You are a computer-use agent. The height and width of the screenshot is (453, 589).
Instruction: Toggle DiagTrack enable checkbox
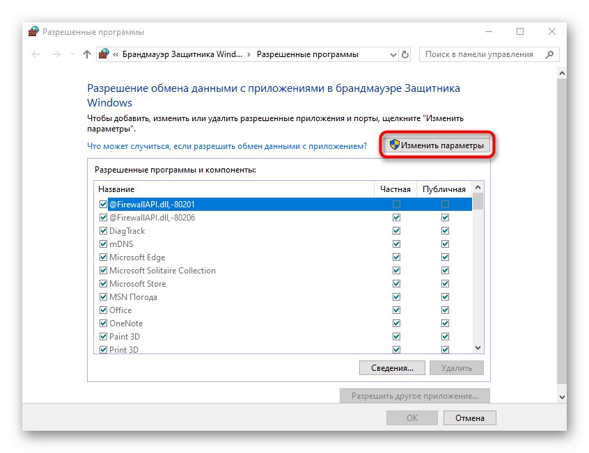(x=103, y=230)
